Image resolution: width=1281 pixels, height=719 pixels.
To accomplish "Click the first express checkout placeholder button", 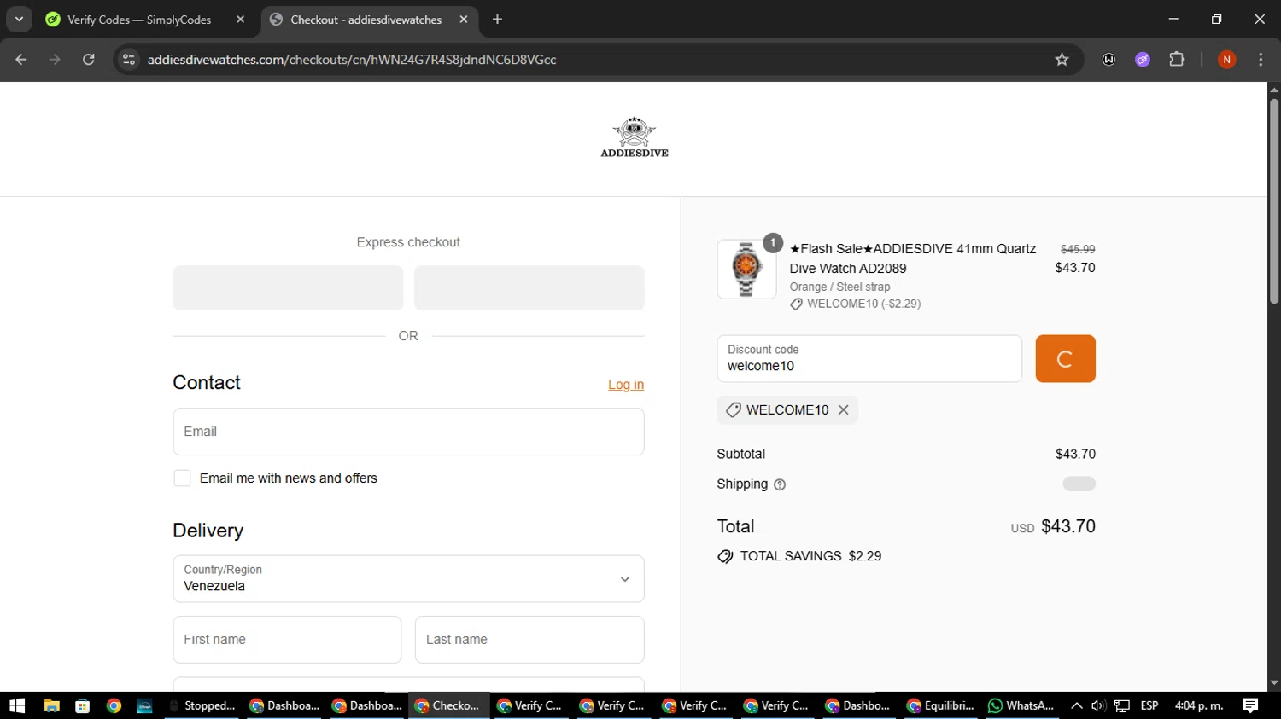I will tap(288, 287).
